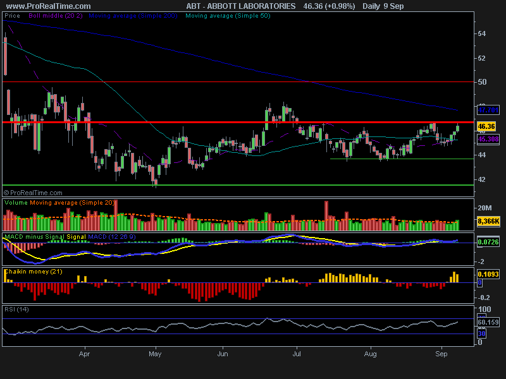Screen dimensions: 506x379
Task: Click the MACD minus Signal legend
Action: (x=35, y=237)
